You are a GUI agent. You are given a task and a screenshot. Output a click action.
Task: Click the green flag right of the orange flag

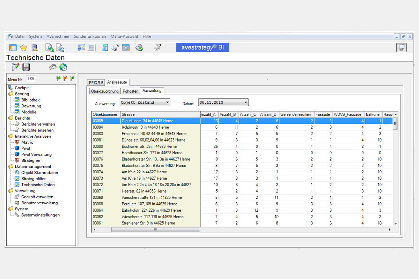(x=72, y=79)
